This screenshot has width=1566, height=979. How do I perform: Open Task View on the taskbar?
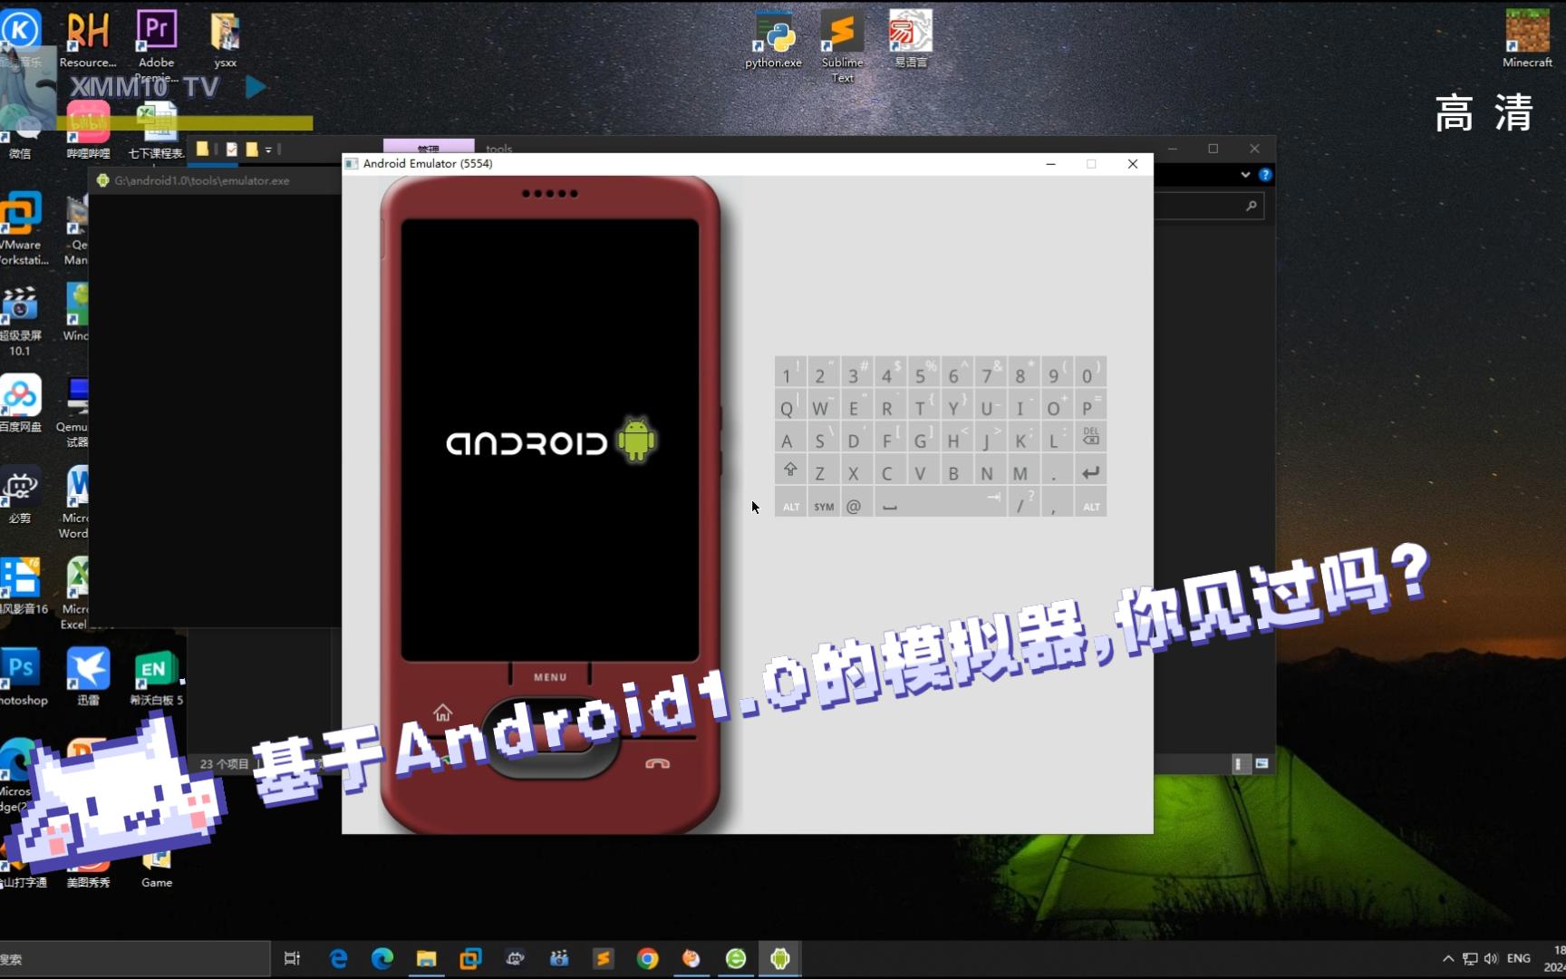[292, 958]
